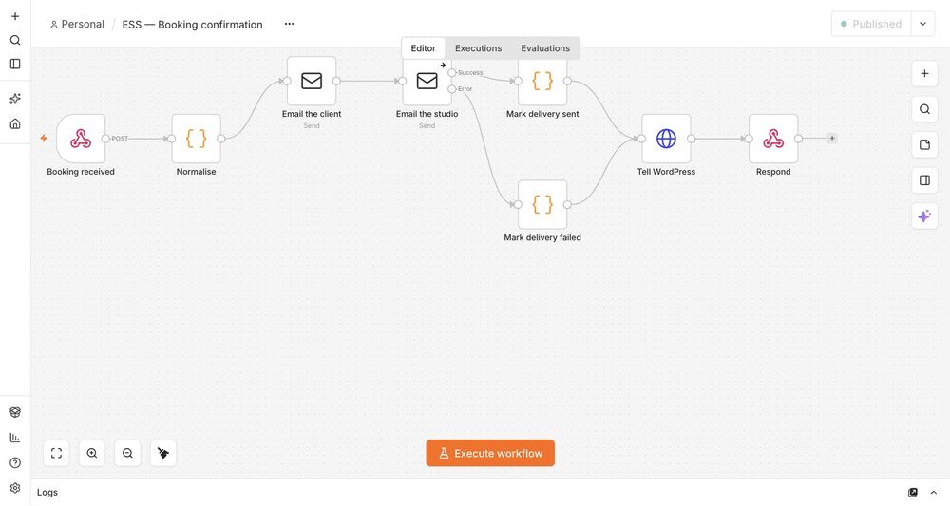This screenshot has width=950, height=506.
Task: Open the cube icon in the left sidebar
Action: [x=15, y=412]
